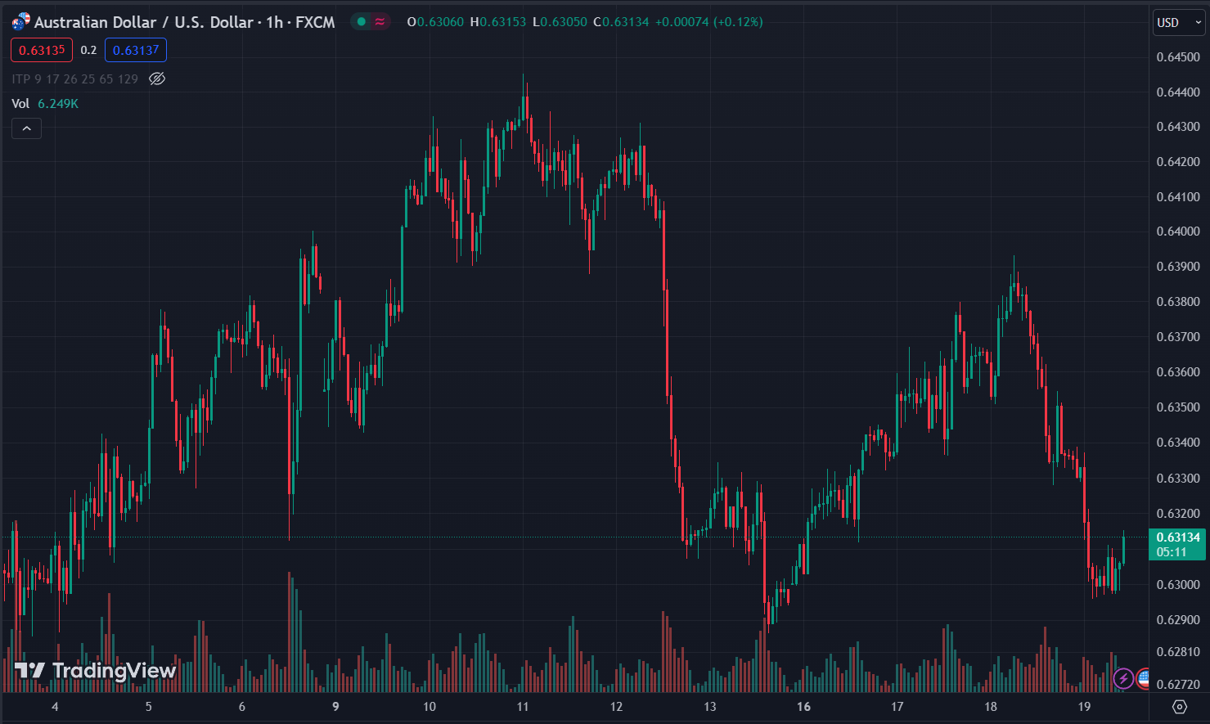Click date label 19 on time axis
This screenshot has width=1210, height=724.
1084,706
